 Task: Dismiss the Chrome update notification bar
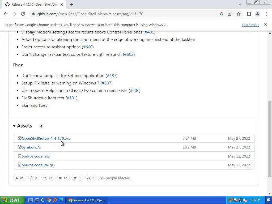266,25
